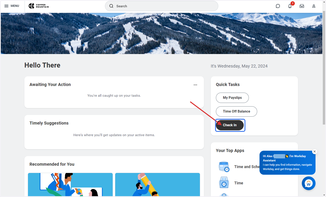
Task: Focus the Search input field
Action: pyautogui.click(x=161, y=6)
